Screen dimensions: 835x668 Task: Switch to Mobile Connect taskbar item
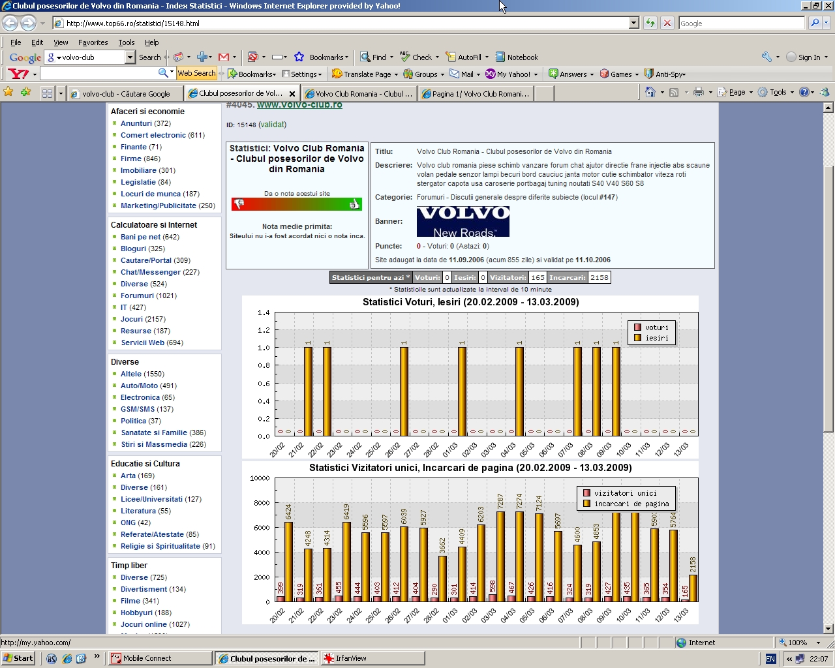pos(160,658)
